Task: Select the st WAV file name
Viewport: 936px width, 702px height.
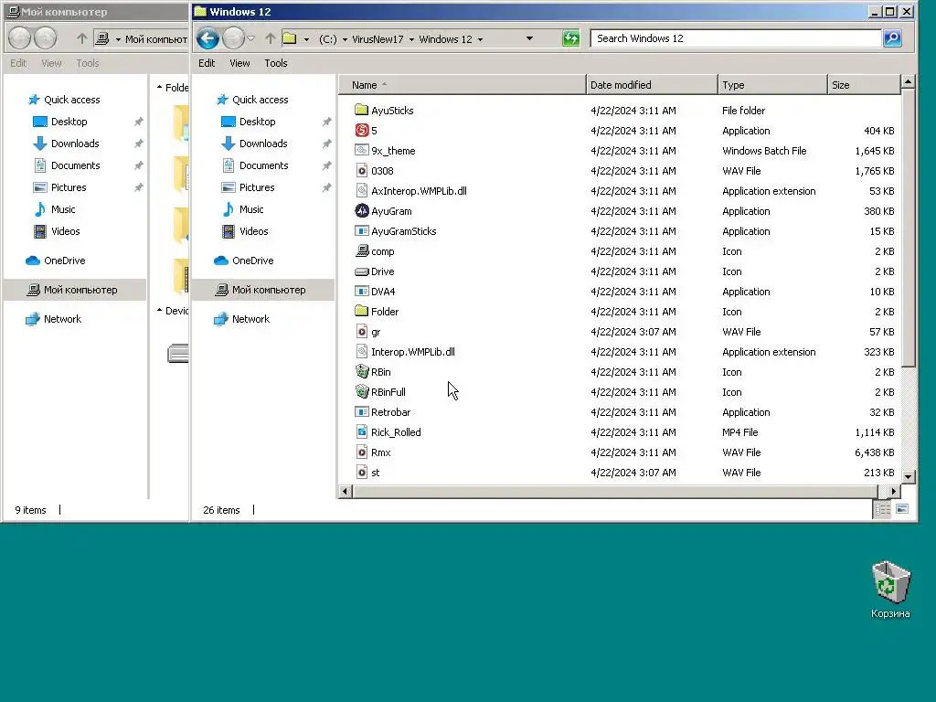Action: tap(376, 473)
